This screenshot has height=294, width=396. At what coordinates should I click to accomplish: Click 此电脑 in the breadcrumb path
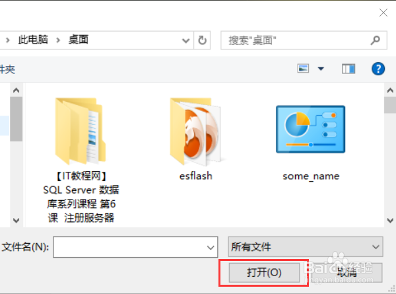coord(33,40)
